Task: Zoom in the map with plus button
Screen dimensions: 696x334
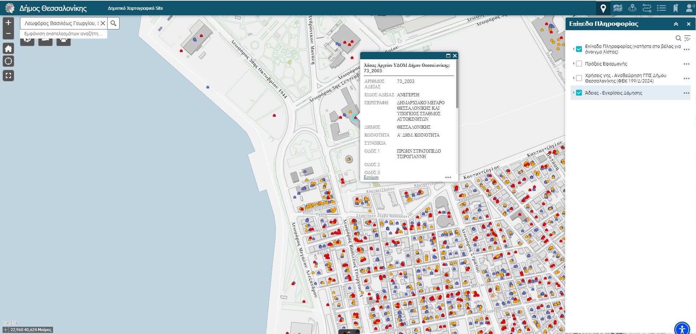Action: [x=8, y=23]
